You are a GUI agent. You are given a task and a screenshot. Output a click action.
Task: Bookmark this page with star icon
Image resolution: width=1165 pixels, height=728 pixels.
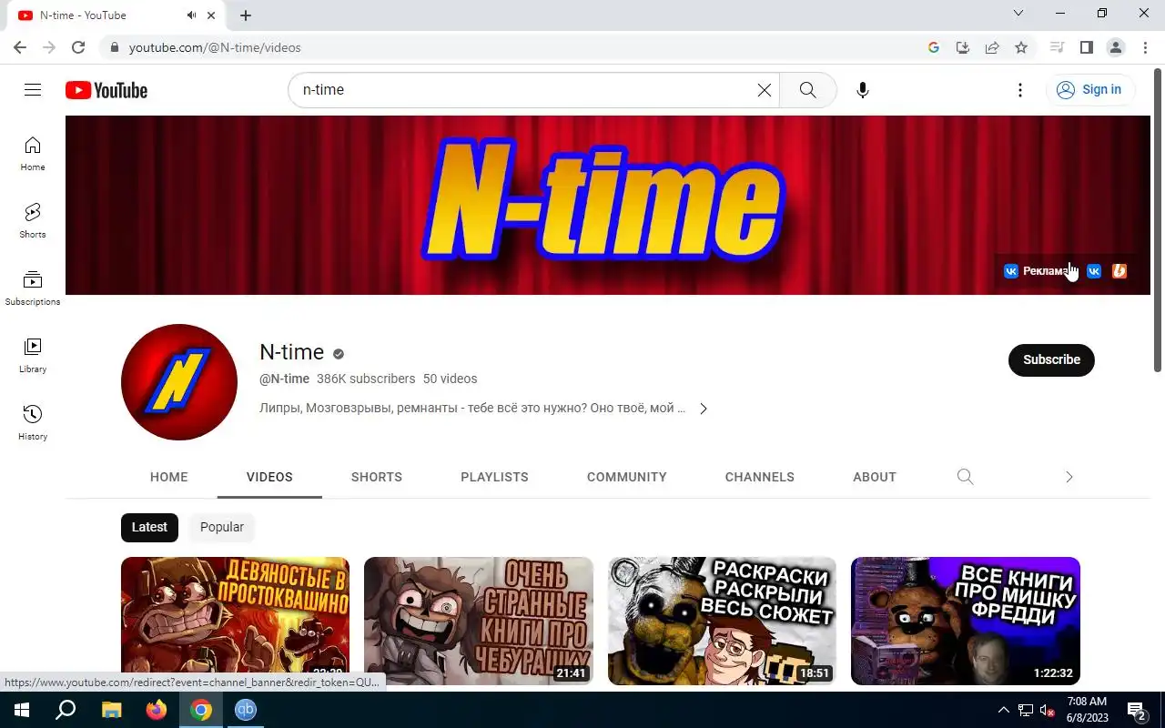pyautogui.click(x=1021, y=47)
